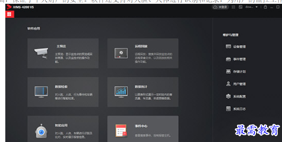
Task: Open the 数据统计 chart card
Action: pyautogui.click(x=143, y=92)
